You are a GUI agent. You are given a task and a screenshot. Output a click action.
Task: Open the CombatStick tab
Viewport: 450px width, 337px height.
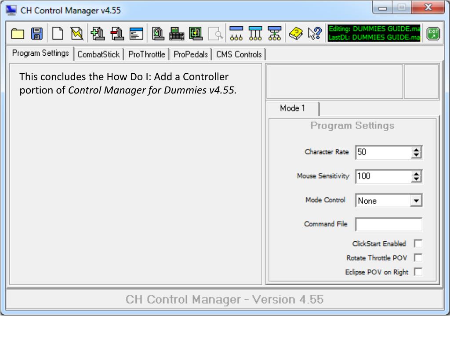[x=98, y=54]
